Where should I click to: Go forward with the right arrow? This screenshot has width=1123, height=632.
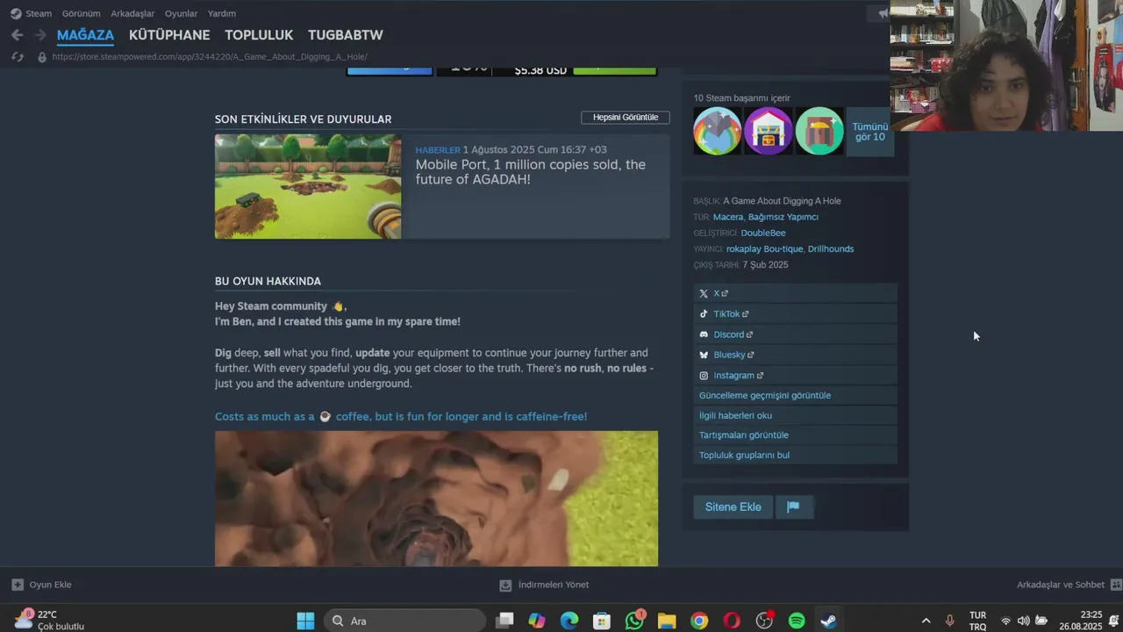(40, 35)
